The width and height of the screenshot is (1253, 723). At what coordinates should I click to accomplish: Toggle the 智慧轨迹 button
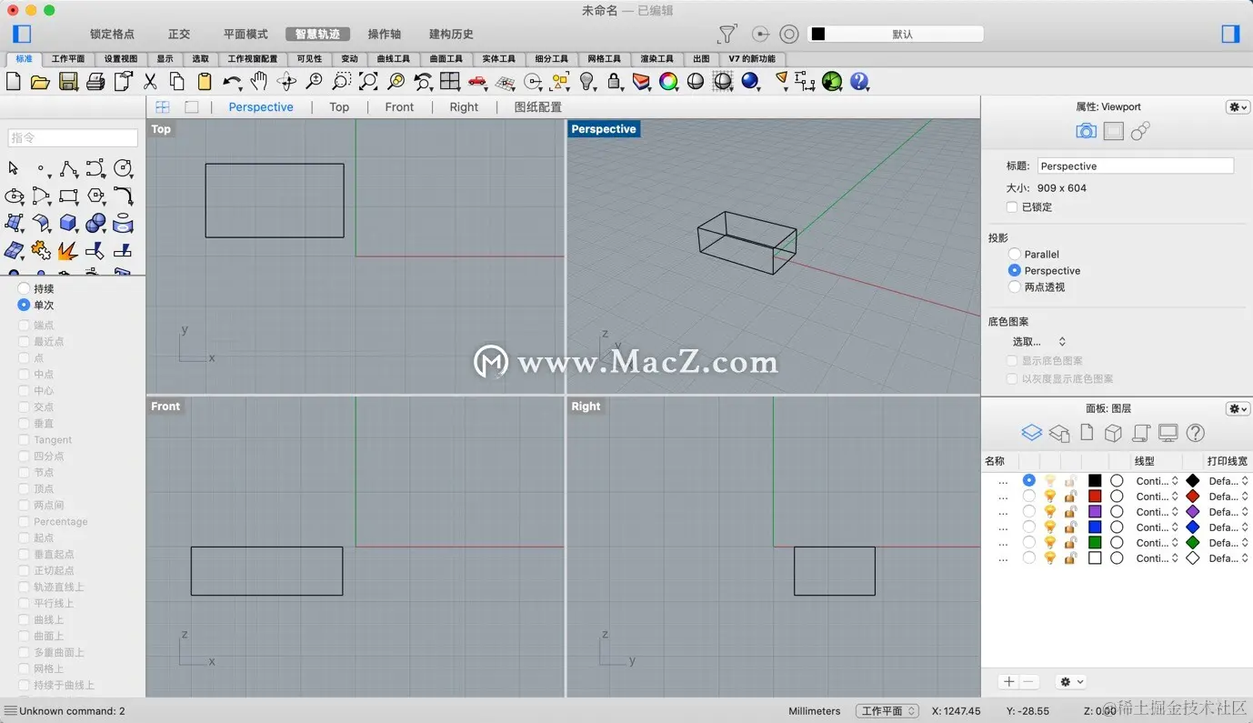click(317, 34)
